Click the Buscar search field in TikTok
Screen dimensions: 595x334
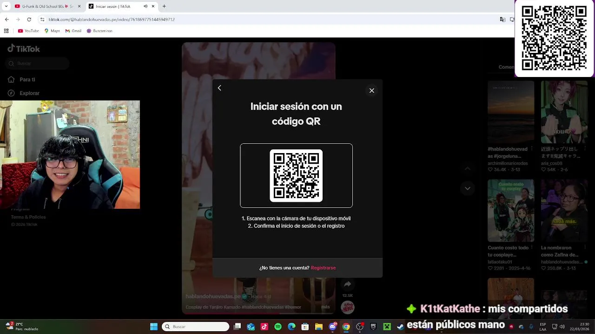[x=38, y=64]
